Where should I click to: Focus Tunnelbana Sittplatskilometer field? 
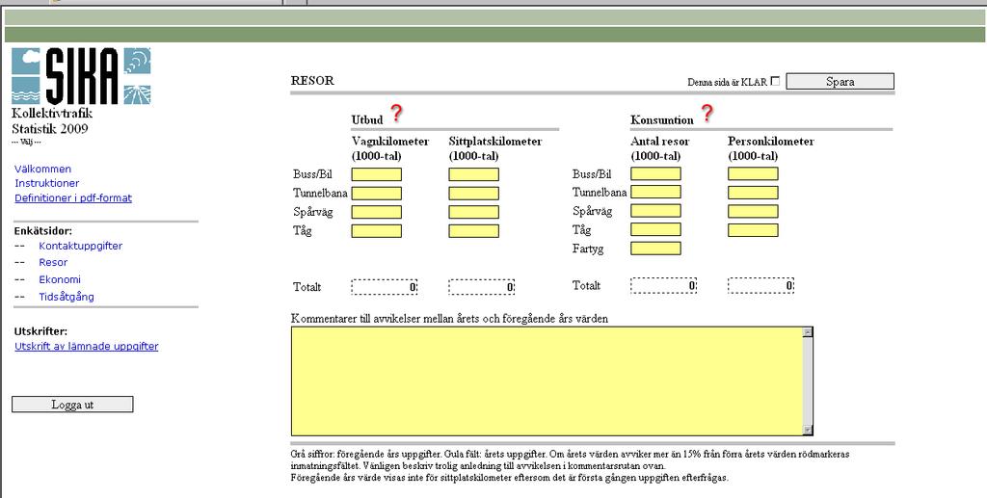point(474,193)
